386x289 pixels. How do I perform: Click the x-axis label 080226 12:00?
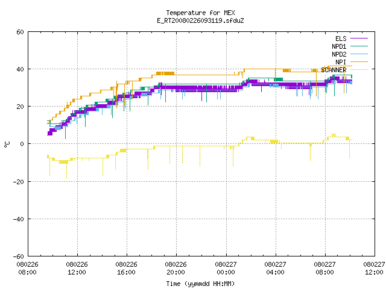click(x=77, y=269)
